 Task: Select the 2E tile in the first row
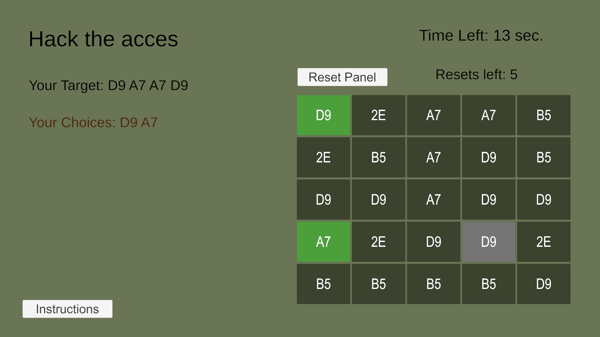[378, 115]
